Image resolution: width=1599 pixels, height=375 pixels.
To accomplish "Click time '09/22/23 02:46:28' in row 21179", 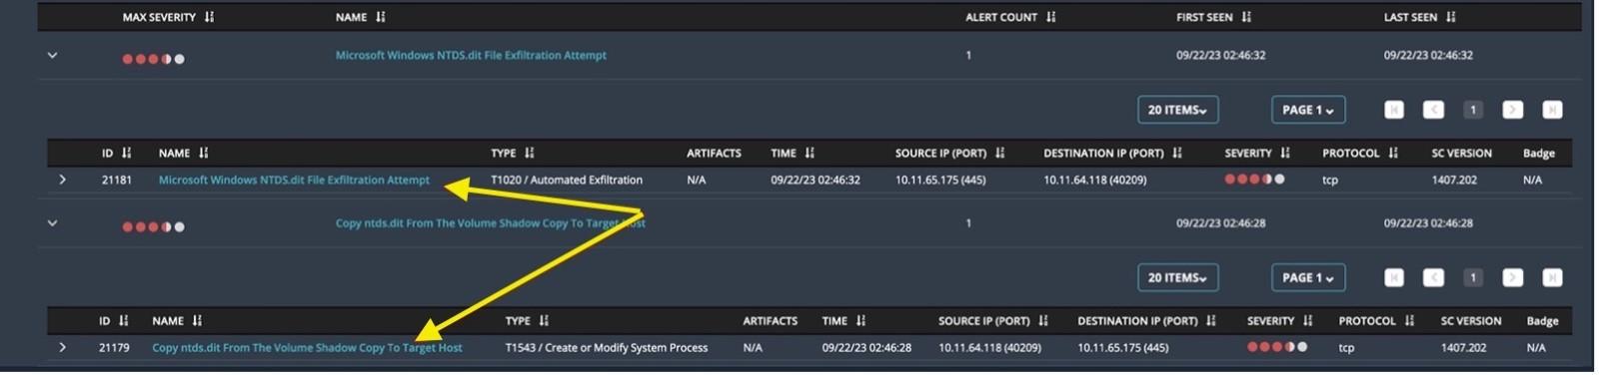I will [x=866, y=348].
